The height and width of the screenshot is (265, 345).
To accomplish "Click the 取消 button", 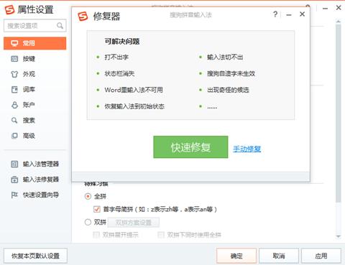I will pyautogui.click(x=279, y=256).
